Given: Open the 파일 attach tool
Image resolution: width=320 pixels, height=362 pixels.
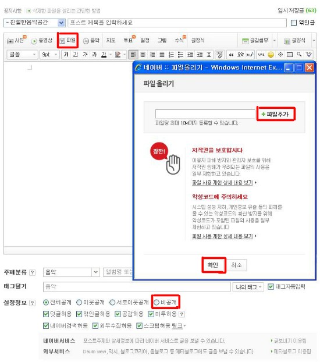Looking at the screenshot, I should [67, 40].
